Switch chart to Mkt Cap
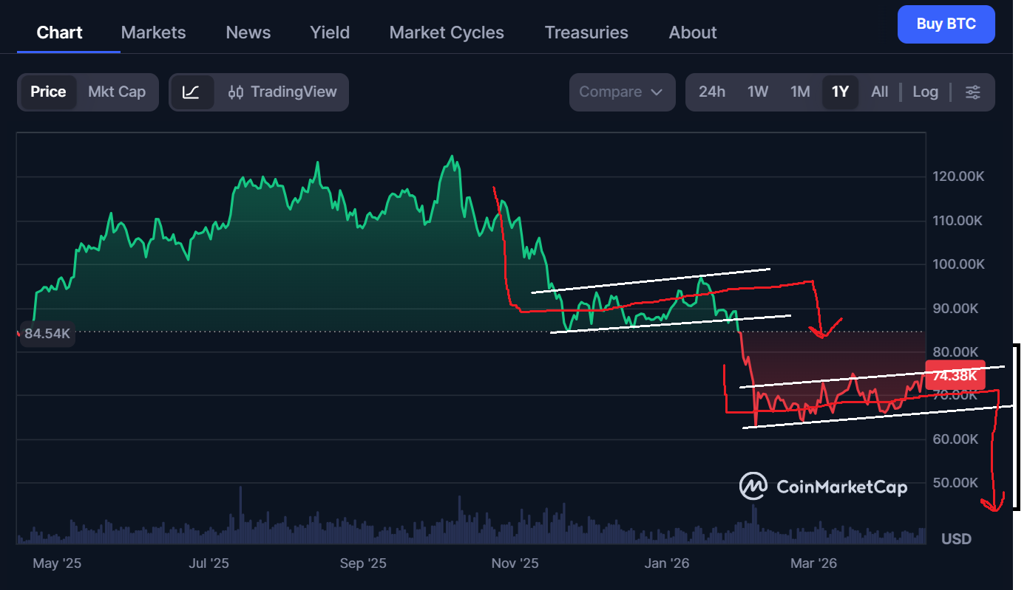This screenshot has height=590, width=1027. pyautogui.click(x=117, y=92)
